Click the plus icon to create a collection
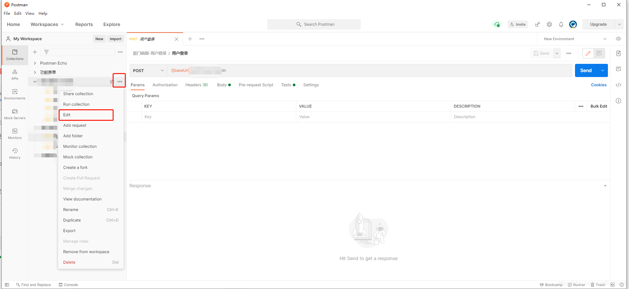Viewport: 629px width, 289px height. [x=35, y=52]
